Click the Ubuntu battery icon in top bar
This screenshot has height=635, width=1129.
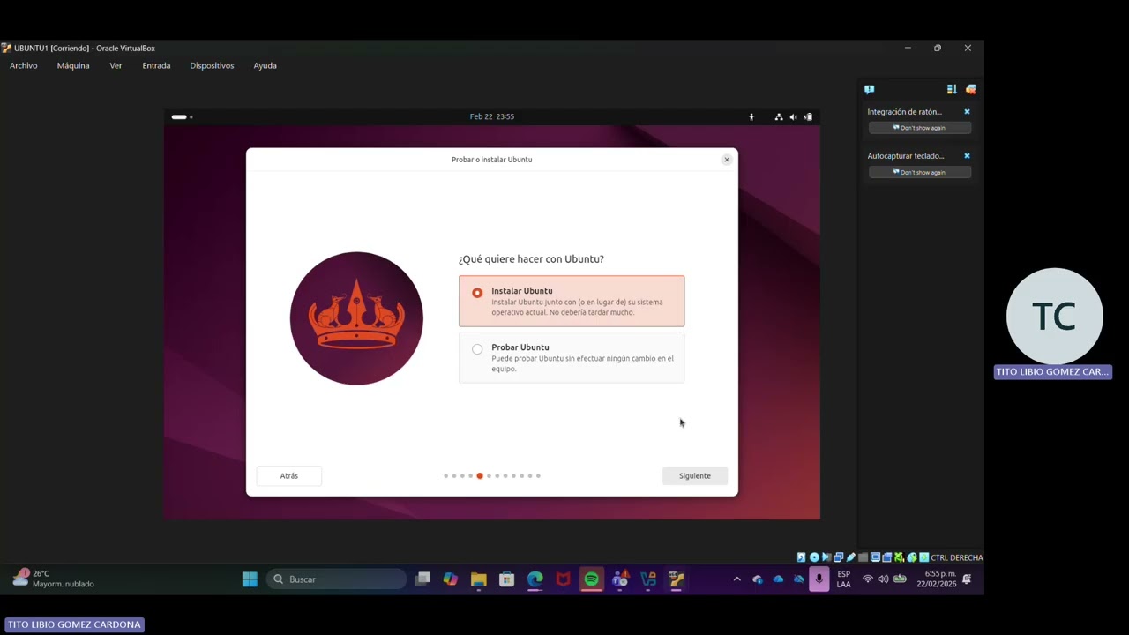click(808, 116)
